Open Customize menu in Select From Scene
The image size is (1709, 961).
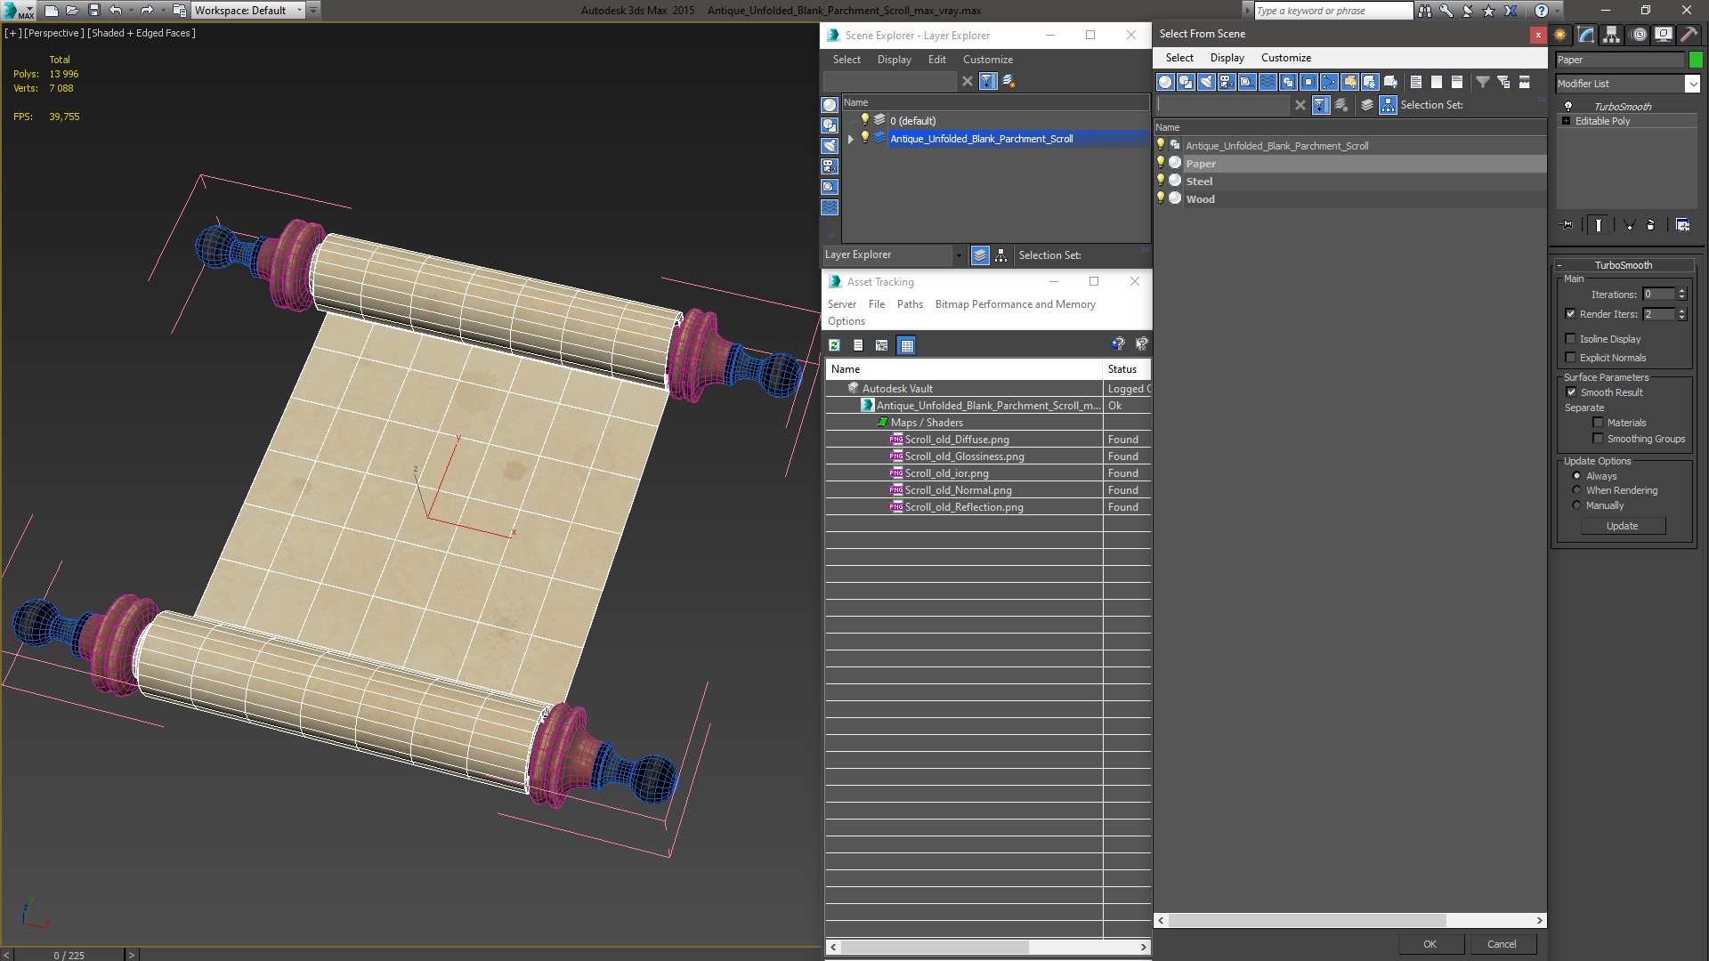(1285, 58)
